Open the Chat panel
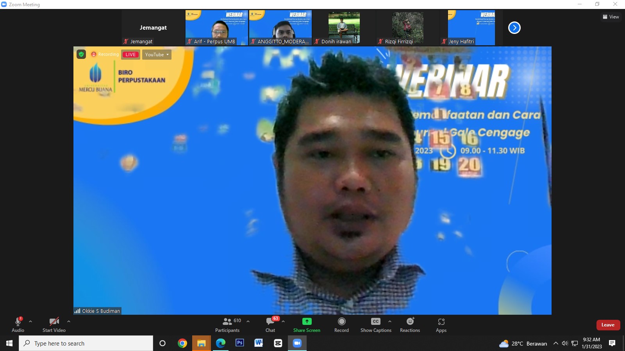This screenshot has width=625, height=351. (x=270, y=324)
